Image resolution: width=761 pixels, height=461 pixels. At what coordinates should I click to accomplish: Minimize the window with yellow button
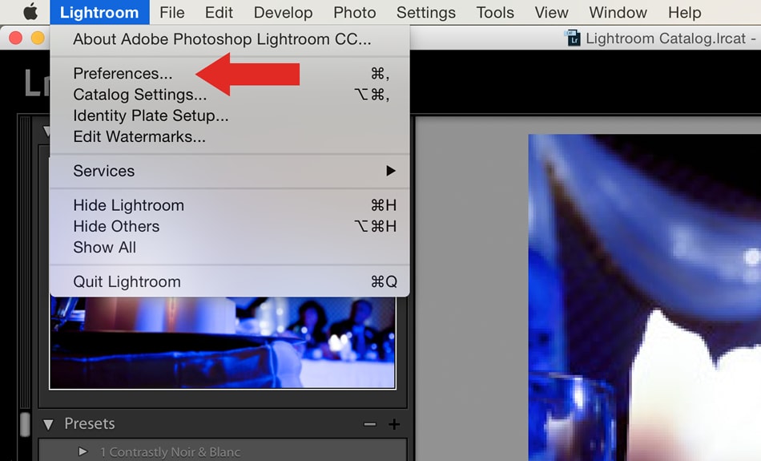pos(38,38)
